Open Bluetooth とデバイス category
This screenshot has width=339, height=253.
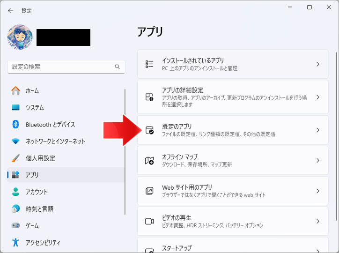[51, 124]
